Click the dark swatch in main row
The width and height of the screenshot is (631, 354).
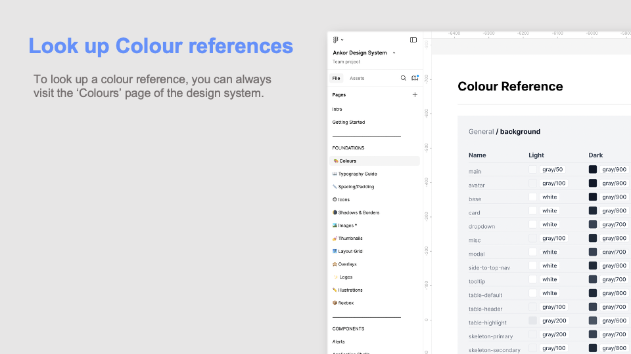coord(593,170)
